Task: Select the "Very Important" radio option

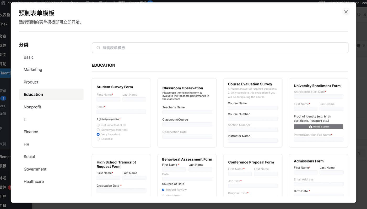Action: (98, 134)
